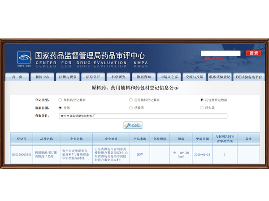Click the 企业地址 column header
This screenshot has width=269, height=201.
click(111, 139)
